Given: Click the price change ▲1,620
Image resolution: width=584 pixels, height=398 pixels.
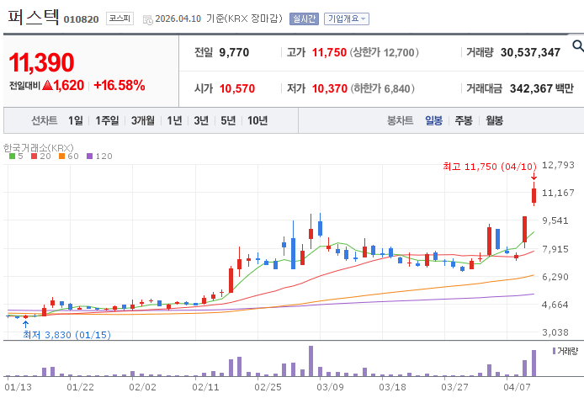Looking at the screenshot, I should point(63,85).
